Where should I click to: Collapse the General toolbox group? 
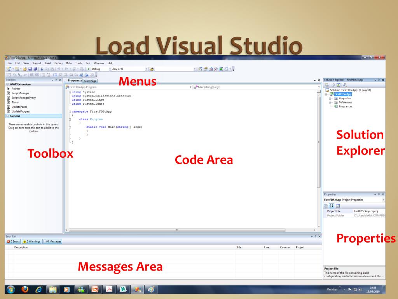click(x=7, y=116)
